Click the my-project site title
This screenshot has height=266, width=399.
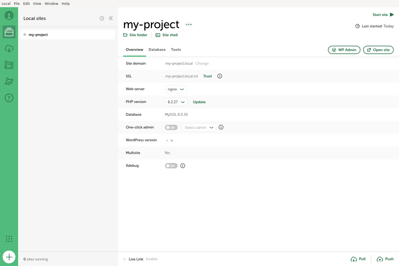(151, 24)
